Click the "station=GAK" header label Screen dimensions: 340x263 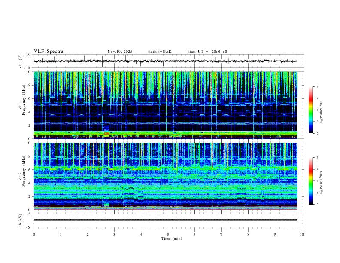[159, 52]
